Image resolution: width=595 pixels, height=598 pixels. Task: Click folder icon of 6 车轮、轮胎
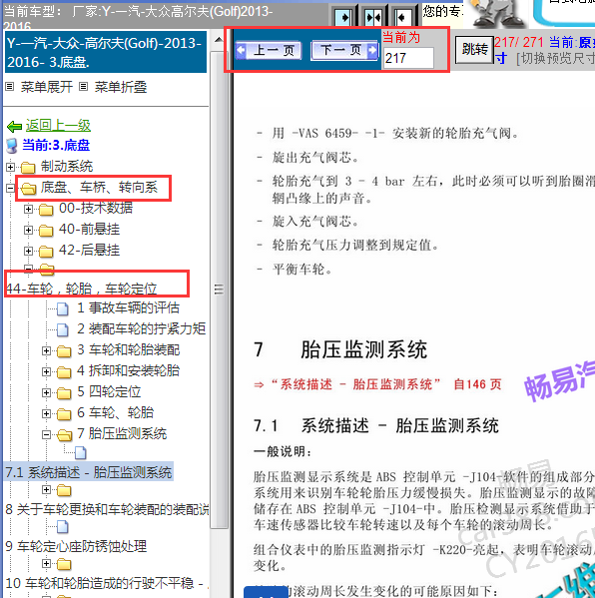click(64, 414)
